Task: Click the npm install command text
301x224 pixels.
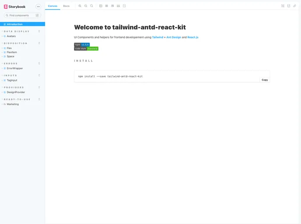Action: tap(110, 77)
